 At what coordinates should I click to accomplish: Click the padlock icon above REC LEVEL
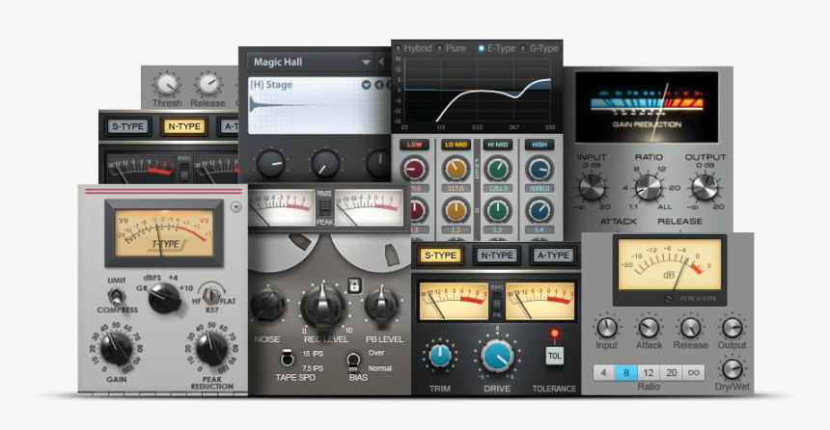354,286
